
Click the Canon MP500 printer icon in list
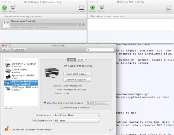[8, 71]
